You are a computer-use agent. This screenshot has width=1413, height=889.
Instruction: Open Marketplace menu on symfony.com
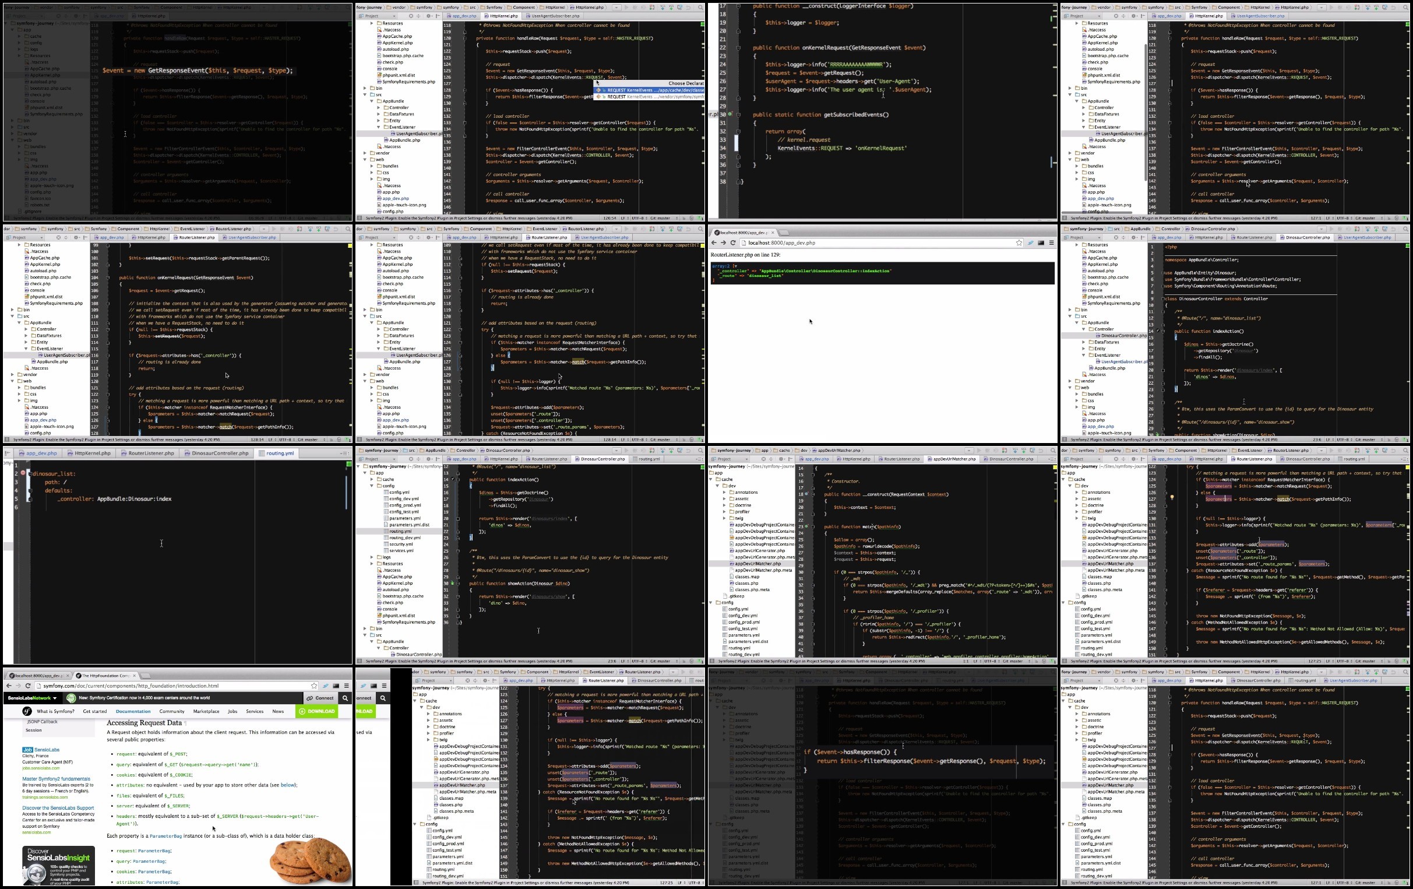[206, 711]
